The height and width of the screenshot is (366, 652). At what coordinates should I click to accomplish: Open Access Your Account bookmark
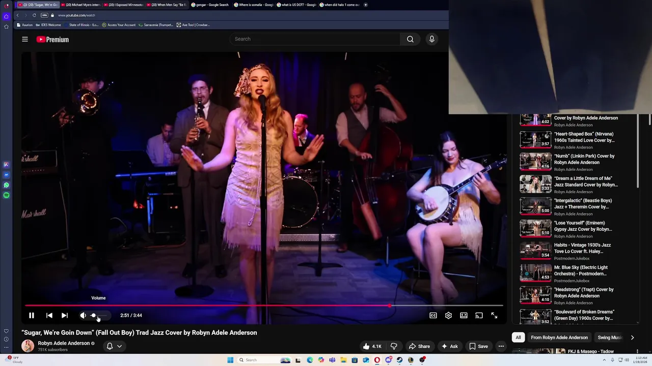[119, 25]
